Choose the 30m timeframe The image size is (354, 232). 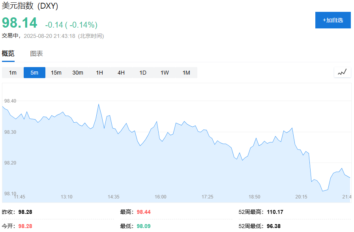pos(78,73)
